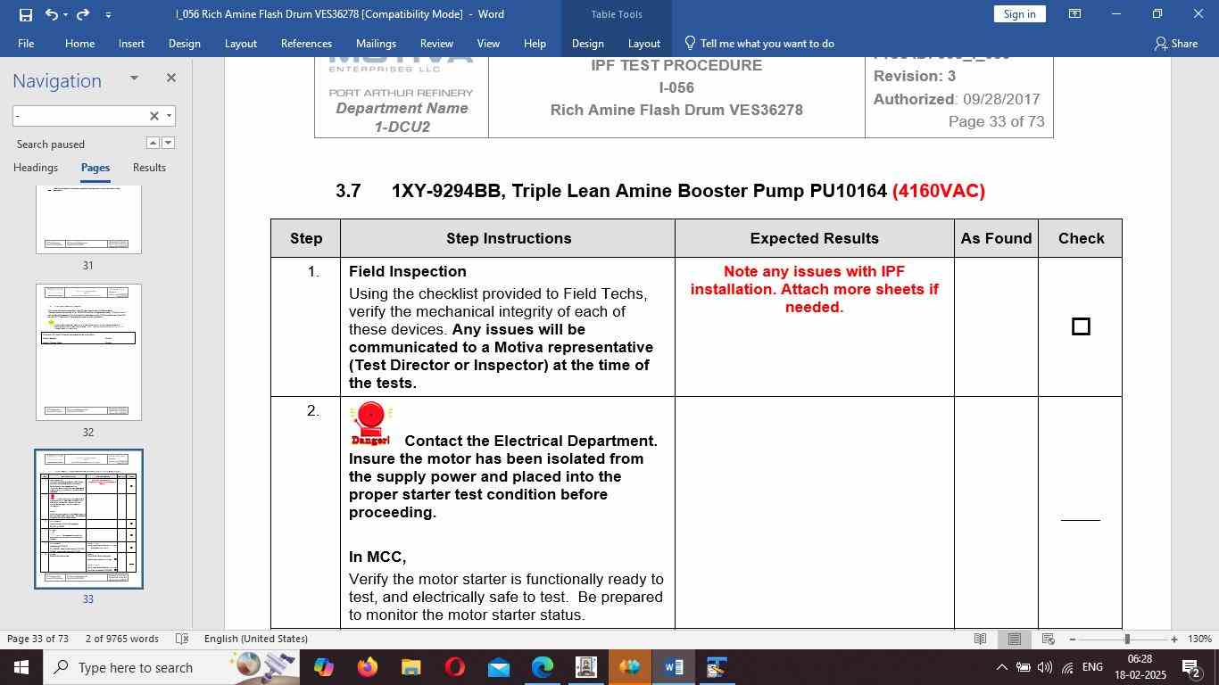Open Navigation pane task options dropdown
Image resolution: width=1219 pixels, height=685 pixels.
coord(134,78)
